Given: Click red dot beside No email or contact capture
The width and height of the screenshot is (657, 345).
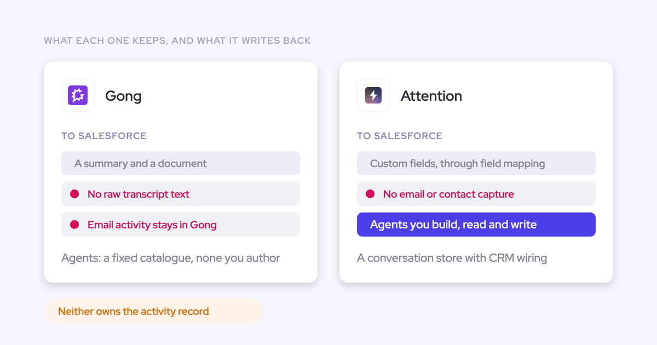Looking at the screenshot, I should pyautogui.click(x=370, y=194).
